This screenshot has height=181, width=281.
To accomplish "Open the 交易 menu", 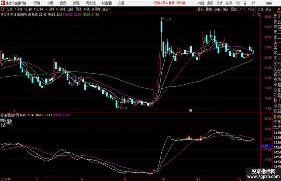I will click(x=121, y=3).
